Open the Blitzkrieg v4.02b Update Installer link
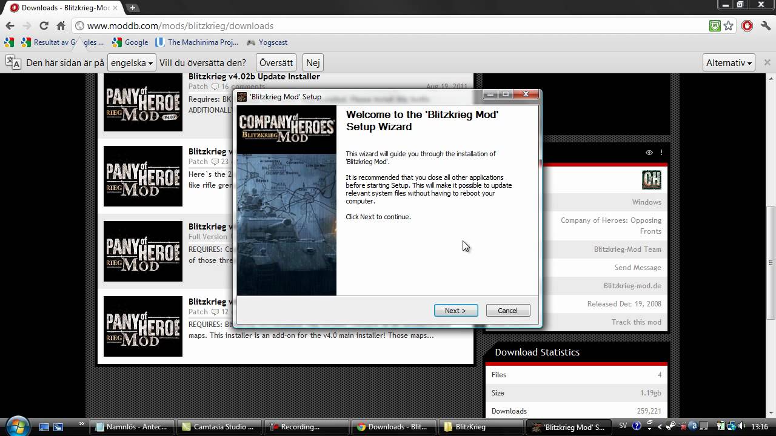776x436 pixels. click(x=254, y=77)
